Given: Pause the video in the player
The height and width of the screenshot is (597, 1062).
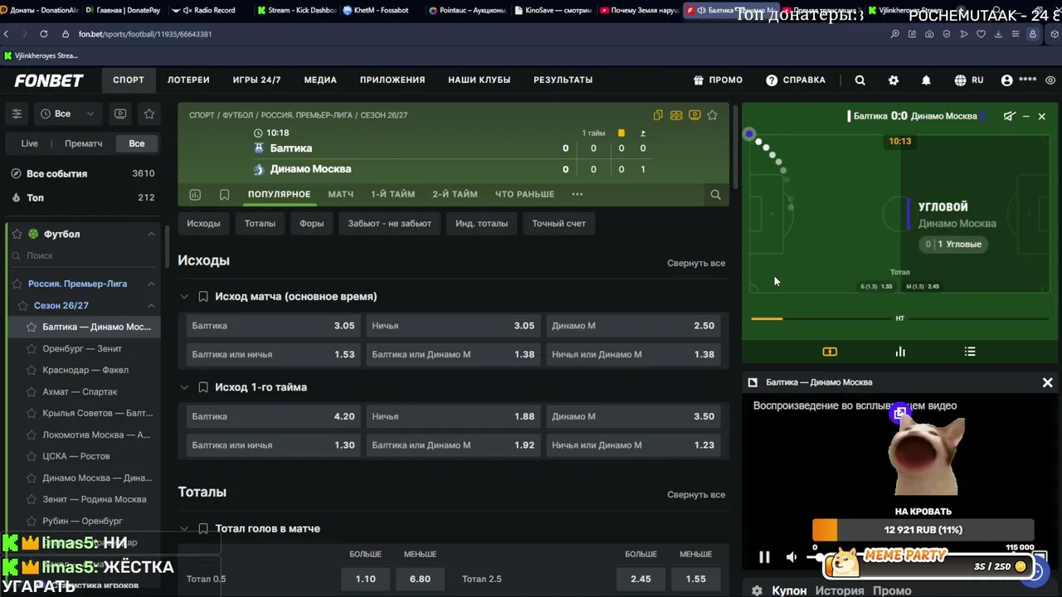Looking at the screenshot, I should (764, 557).
